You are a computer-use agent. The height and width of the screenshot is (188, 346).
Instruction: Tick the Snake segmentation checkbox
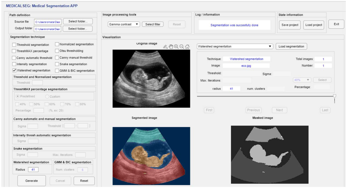[57, 64]
